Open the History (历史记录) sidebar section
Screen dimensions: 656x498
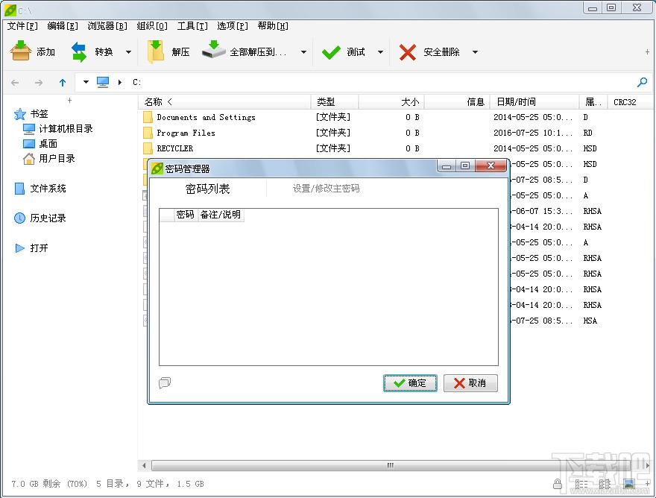pyautogui.click(x=40, y=218)
